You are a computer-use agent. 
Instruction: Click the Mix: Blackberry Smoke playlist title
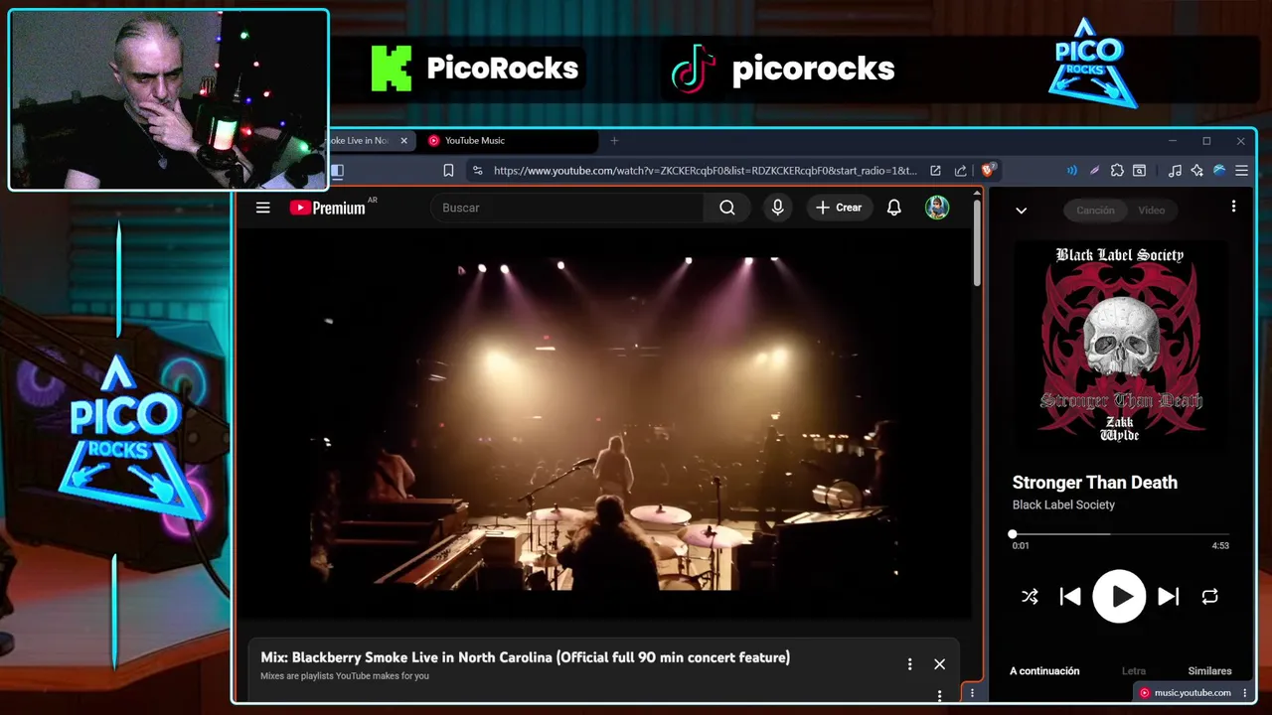click(525, 657)
